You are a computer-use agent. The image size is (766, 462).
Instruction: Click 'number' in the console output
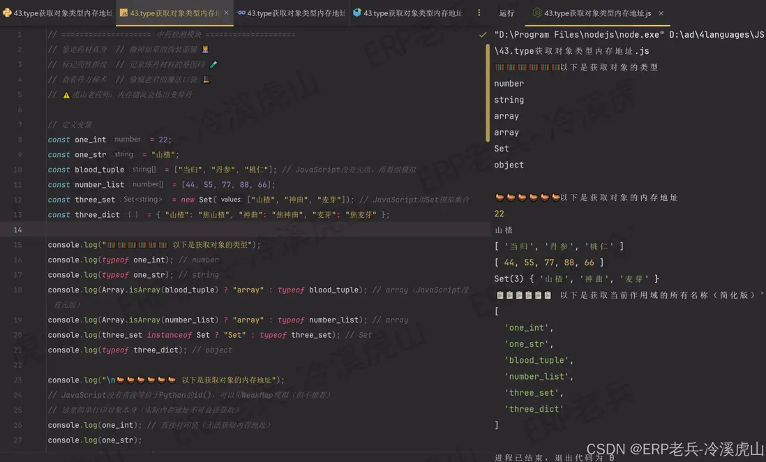(509, 84)
